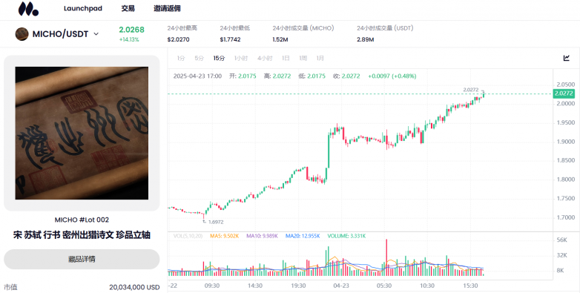Open the chart indicators icon
Screen dimensions: 580x293
[x=567, y=58]
